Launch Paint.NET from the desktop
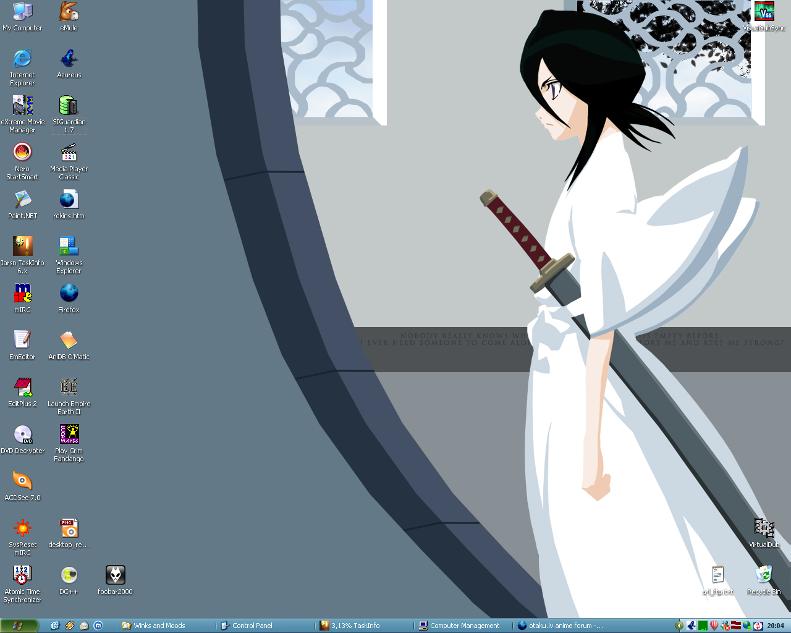 22,205
